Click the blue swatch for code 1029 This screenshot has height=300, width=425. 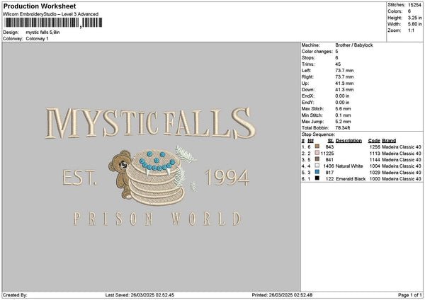click(317, 172)
